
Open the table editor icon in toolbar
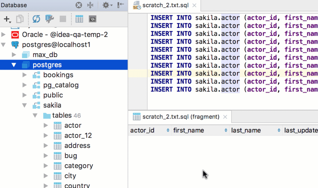point(79,19)
